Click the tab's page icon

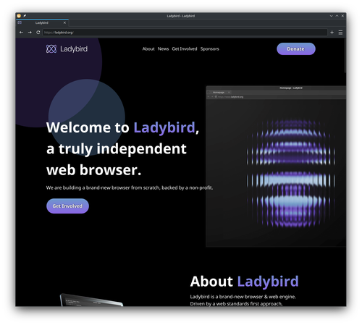[x=20, y=22]
